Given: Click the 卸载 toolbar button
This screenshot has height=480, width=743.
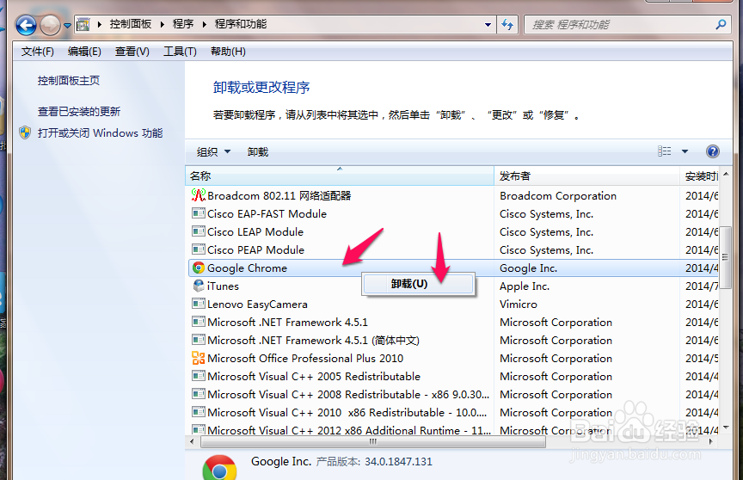Looking at the screenshot, I should [258, 152].
